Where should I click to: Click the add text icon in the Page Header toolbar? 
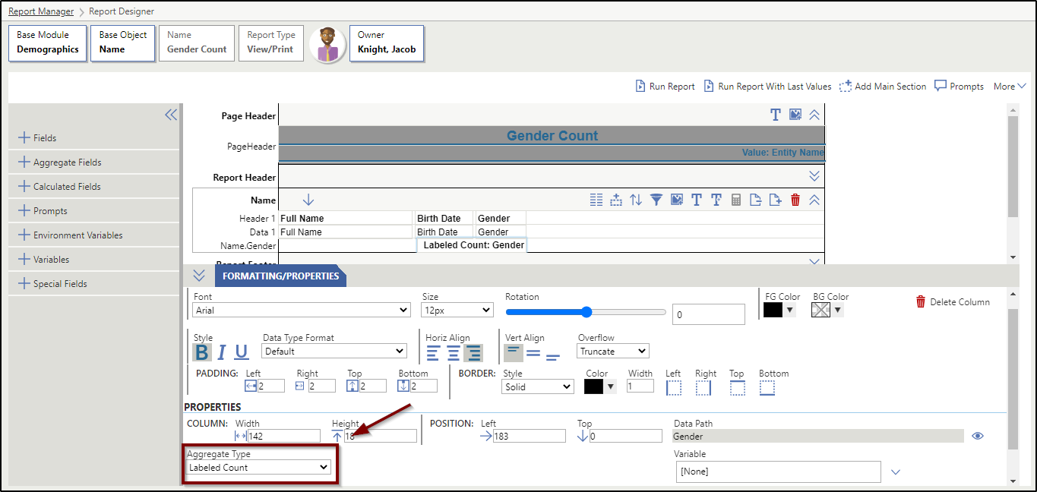click(x=776, y=115)
